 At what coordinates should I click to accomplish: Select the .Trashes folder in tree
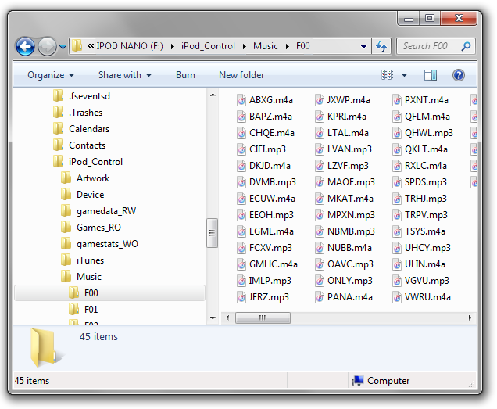pyautogui.click(x=77, y=113)
